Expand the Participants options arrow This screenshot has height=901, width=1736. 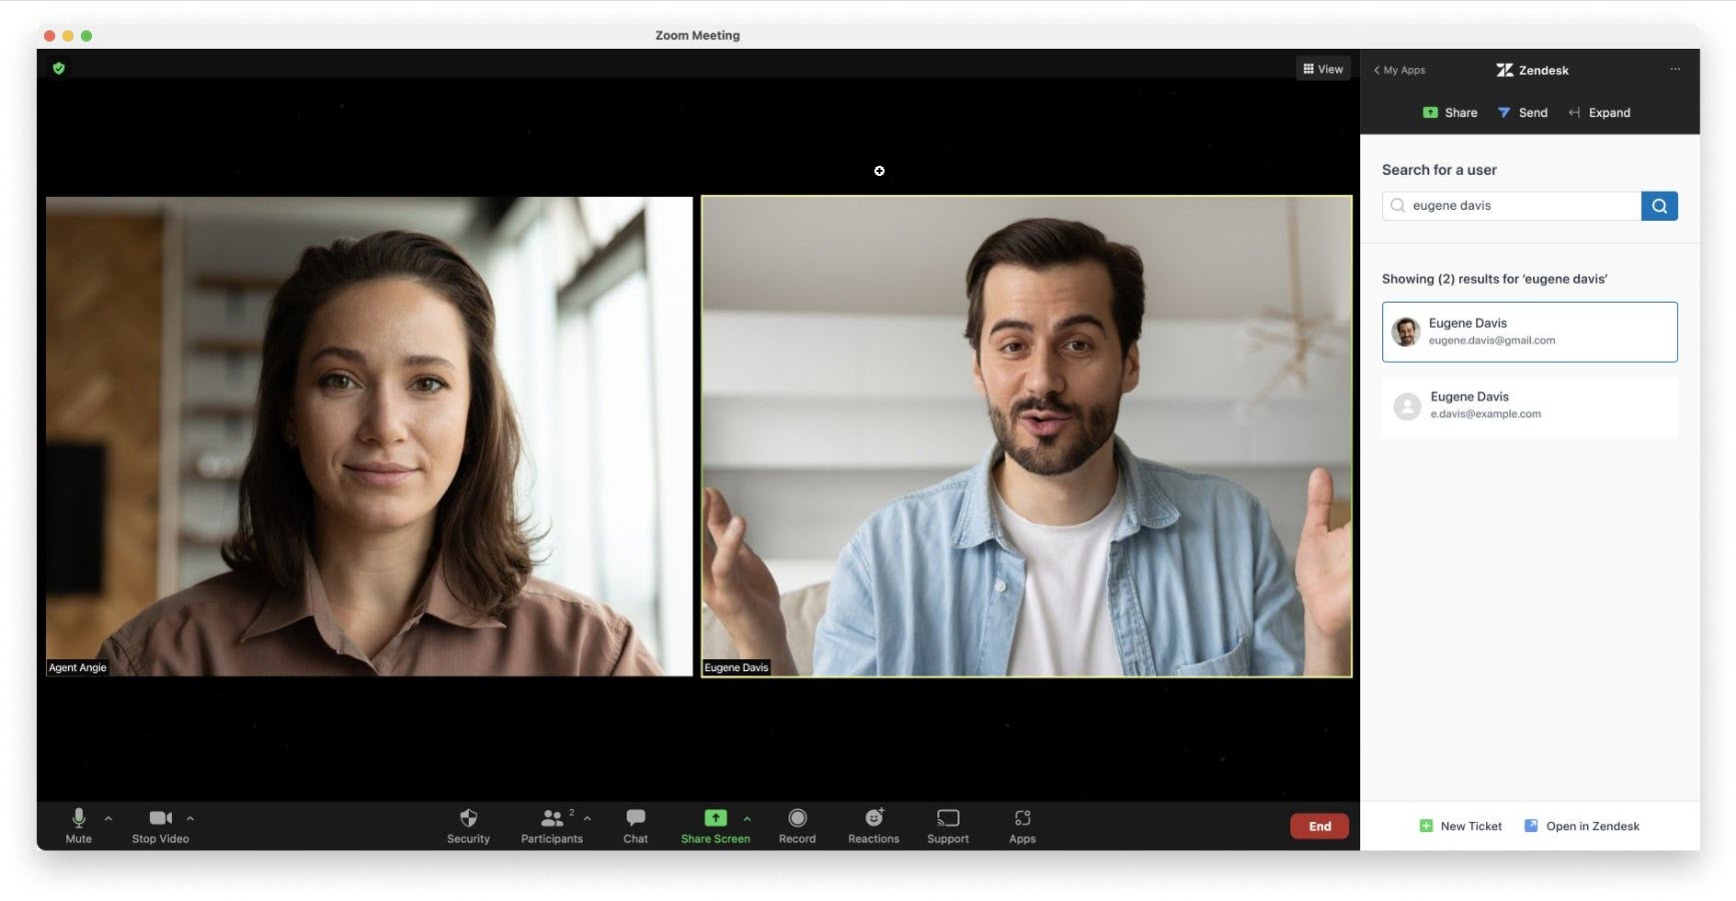coord(588,818)
